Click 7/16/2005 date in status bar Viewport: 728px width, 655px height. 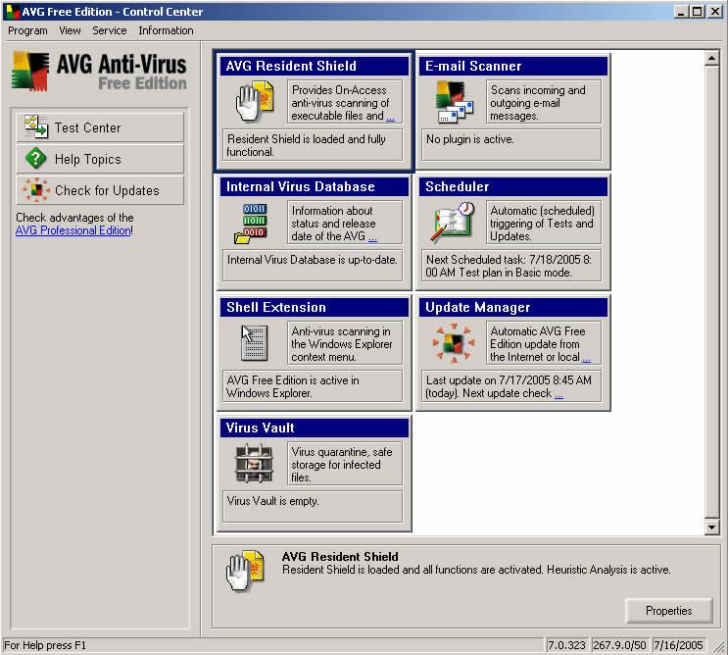coord(678,645)
